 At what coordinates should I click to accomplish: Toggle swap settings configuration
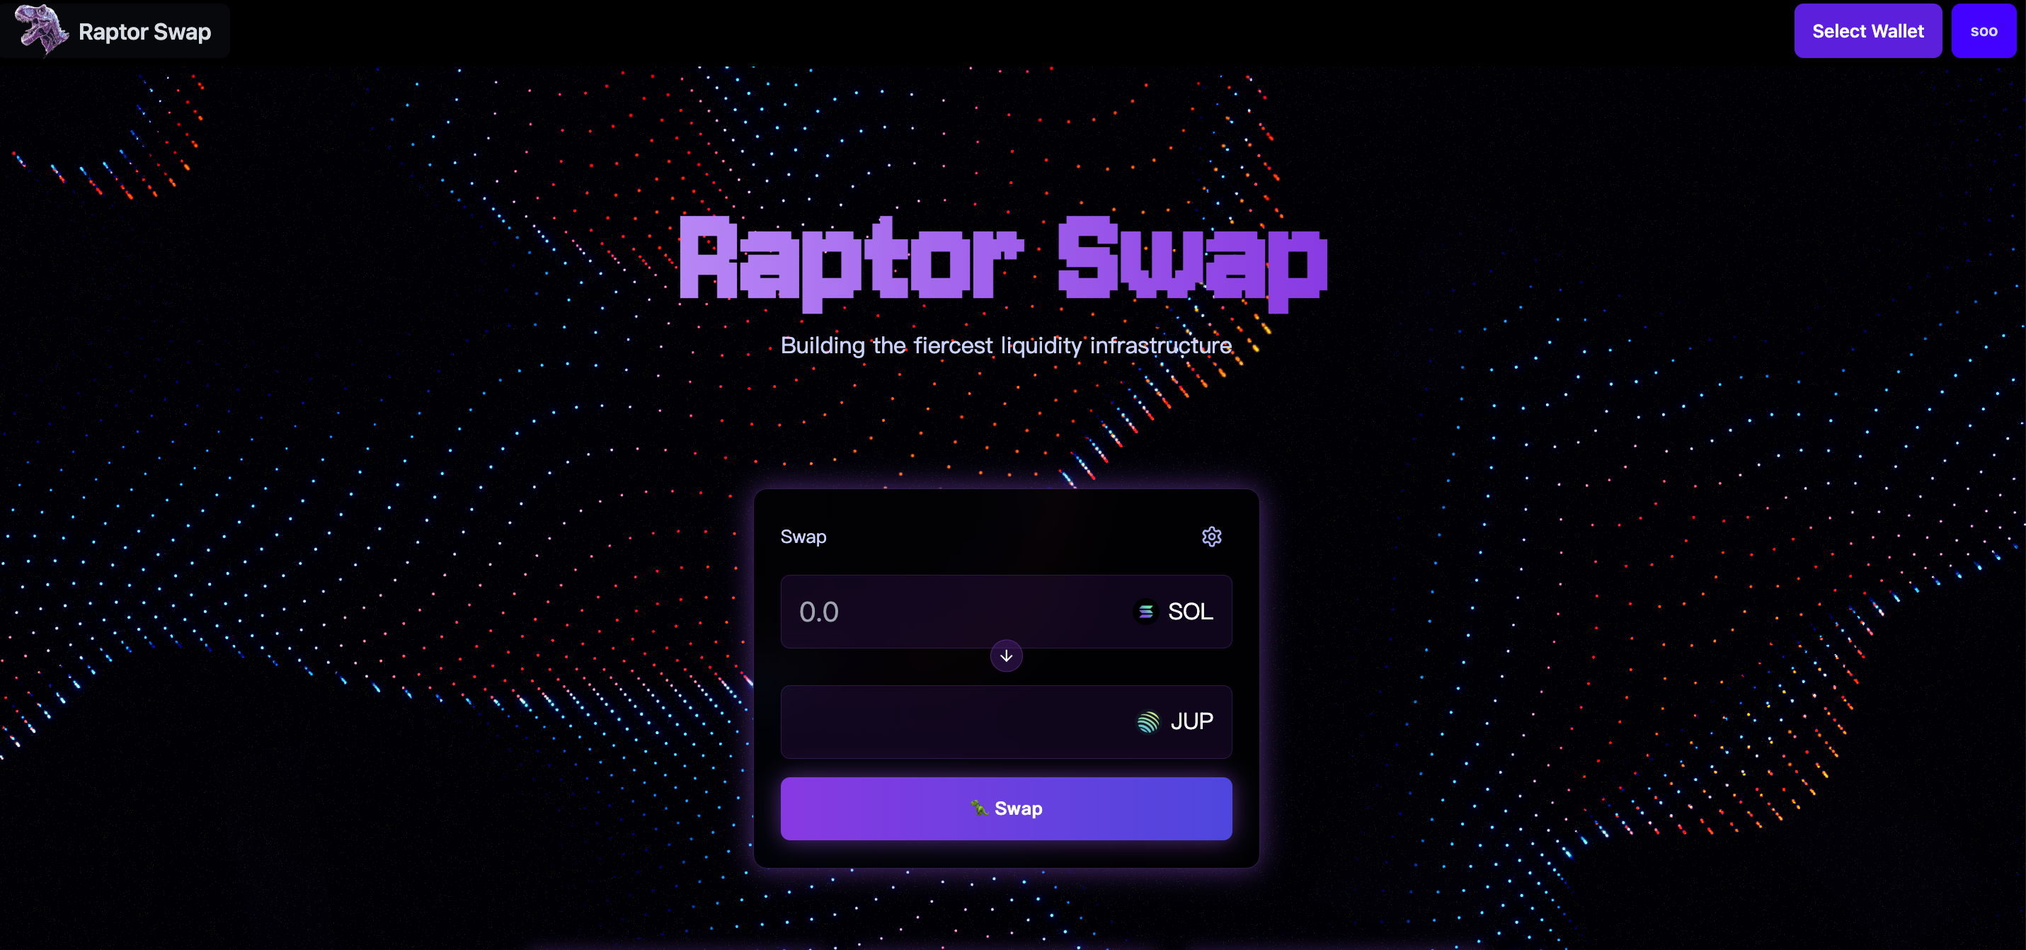coord(1212,535)
